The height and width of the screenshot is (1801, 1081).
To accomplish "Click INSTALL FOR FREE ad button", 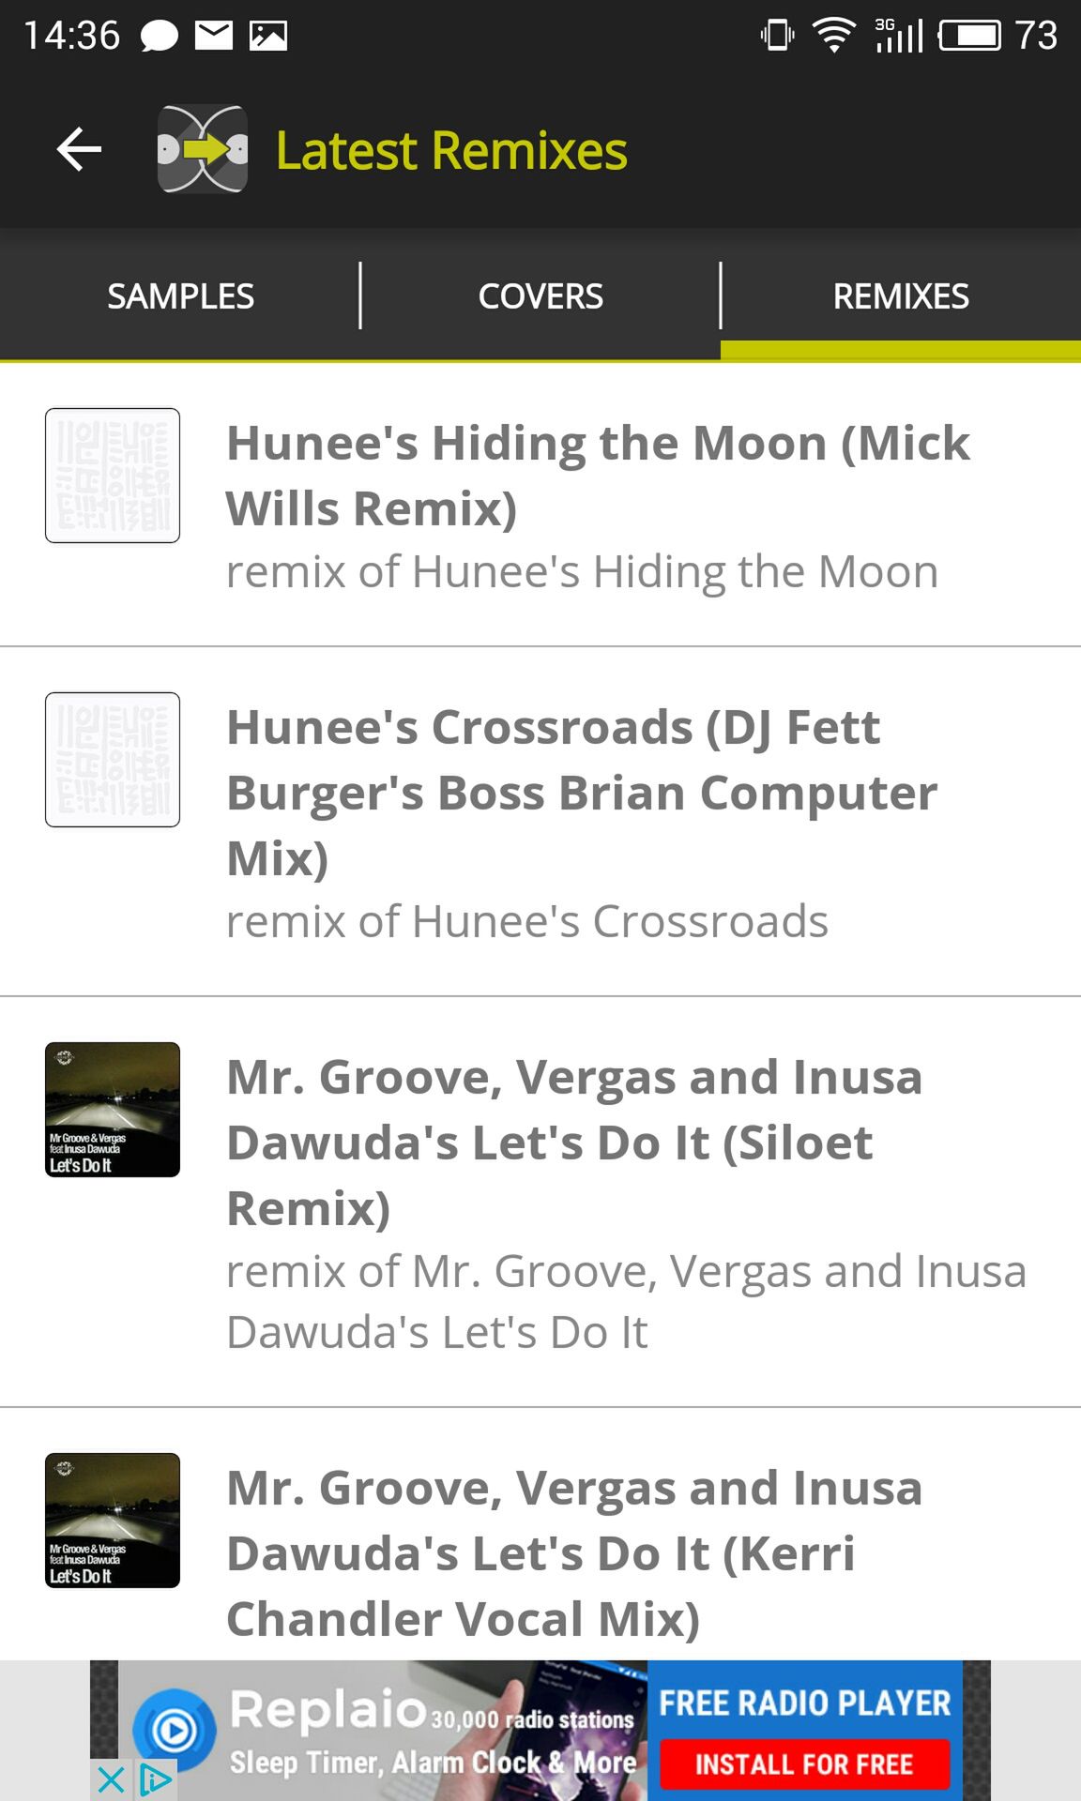I will 804,1764.
